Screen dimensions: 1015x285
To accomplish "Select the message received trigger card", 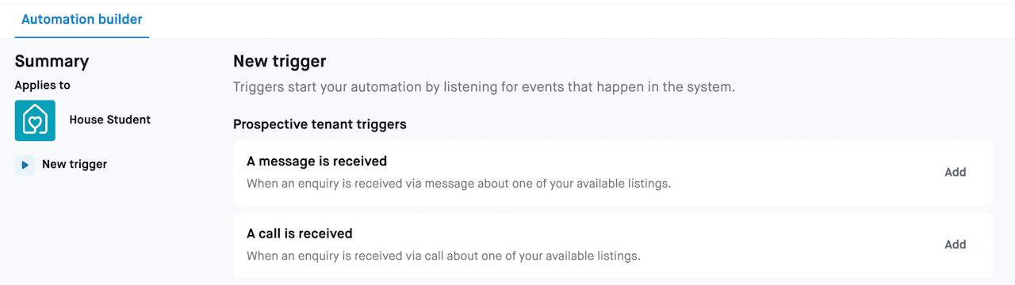I will click(x=613, y=173).
